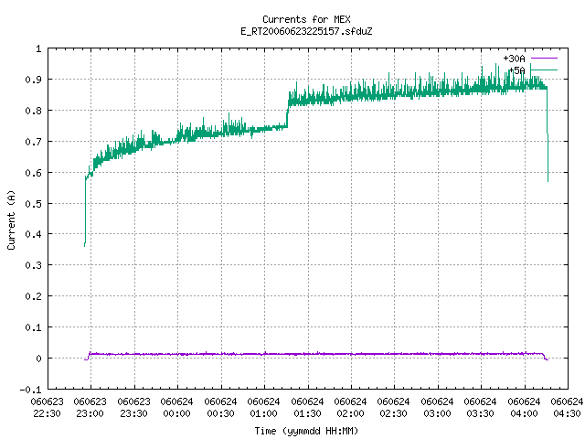
Task: Click the y-axis label 'Current (A)'
Action: click(11, 219)
